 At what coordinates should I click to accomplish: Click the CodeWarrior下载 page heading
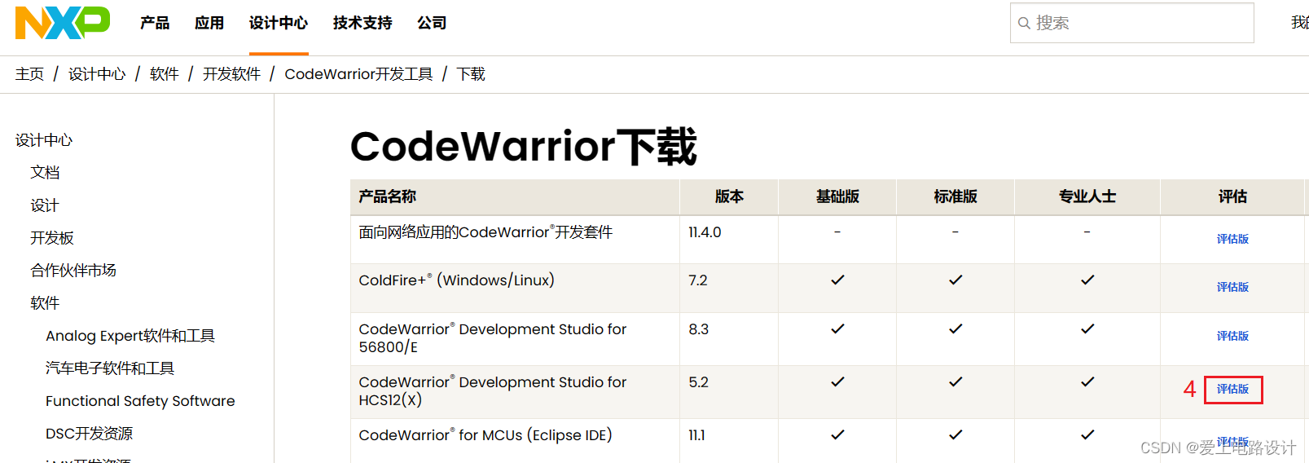pyautogui.click(x=524, y=147)
